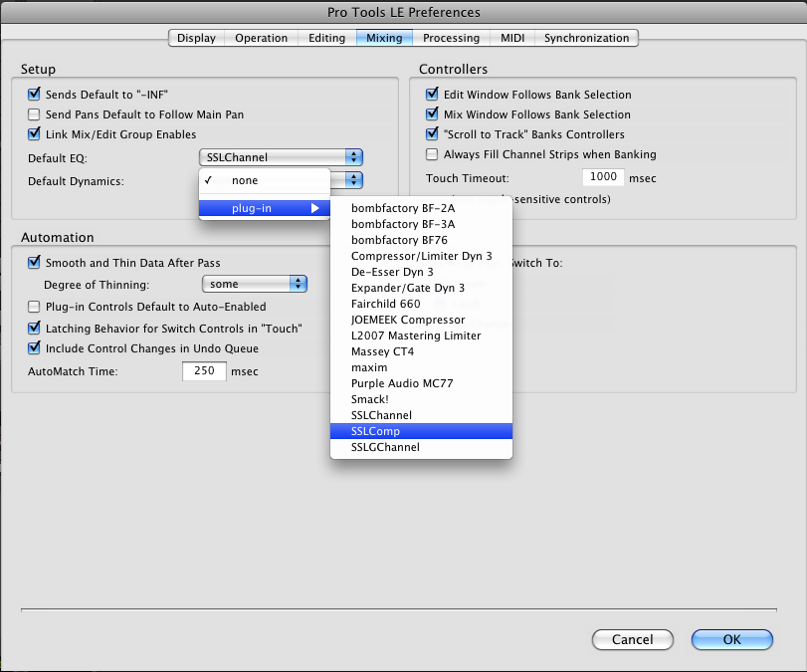
Task: Click the Default Dynamics dropdown arrows
Action: (x=353, y=180)
